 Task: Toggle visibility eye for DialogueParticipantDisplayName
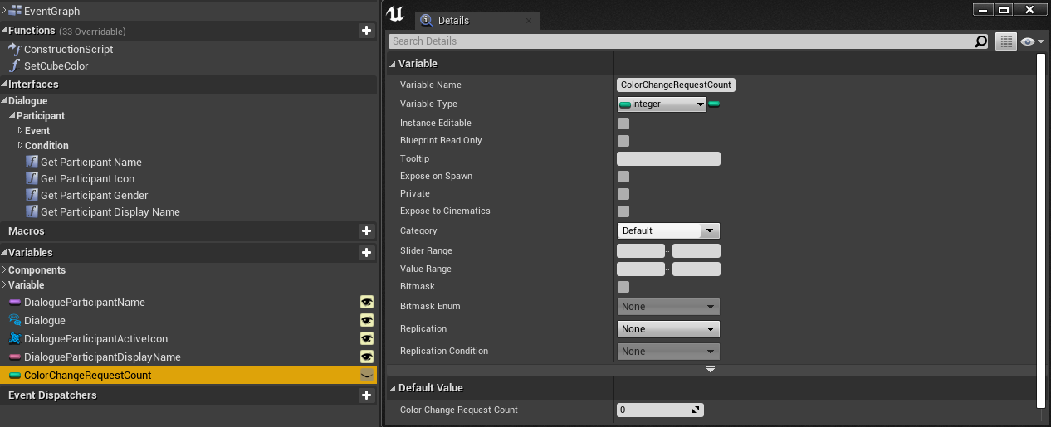point(366,357)
